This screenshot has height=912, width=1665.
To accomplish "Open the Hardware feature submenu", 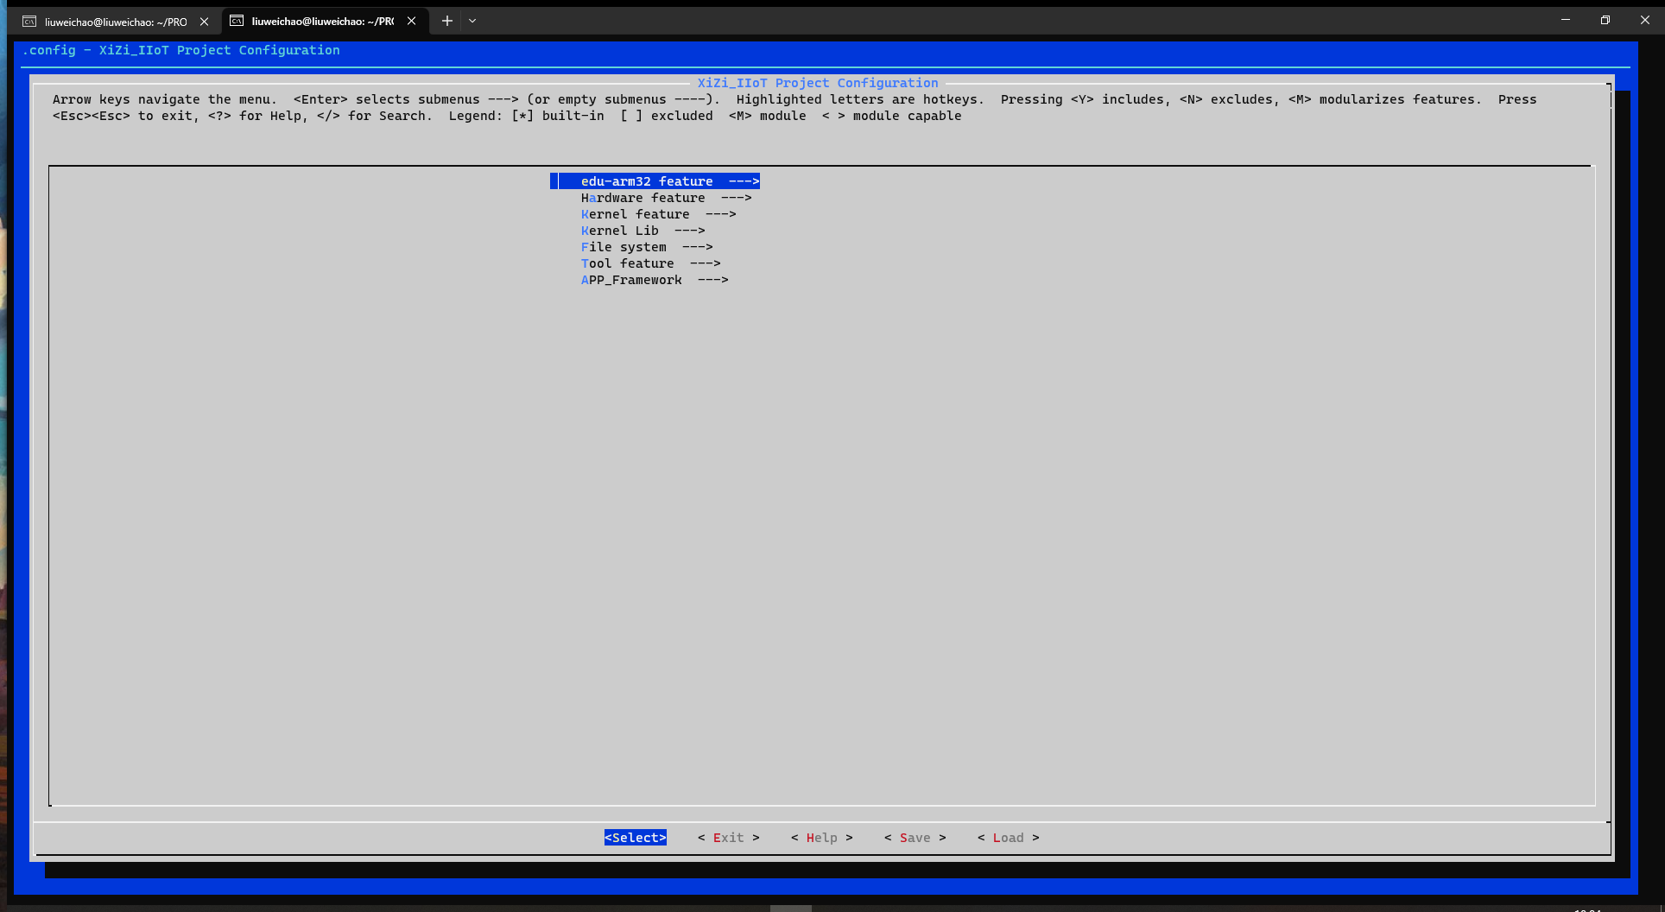I will click(x=666, y=198).
